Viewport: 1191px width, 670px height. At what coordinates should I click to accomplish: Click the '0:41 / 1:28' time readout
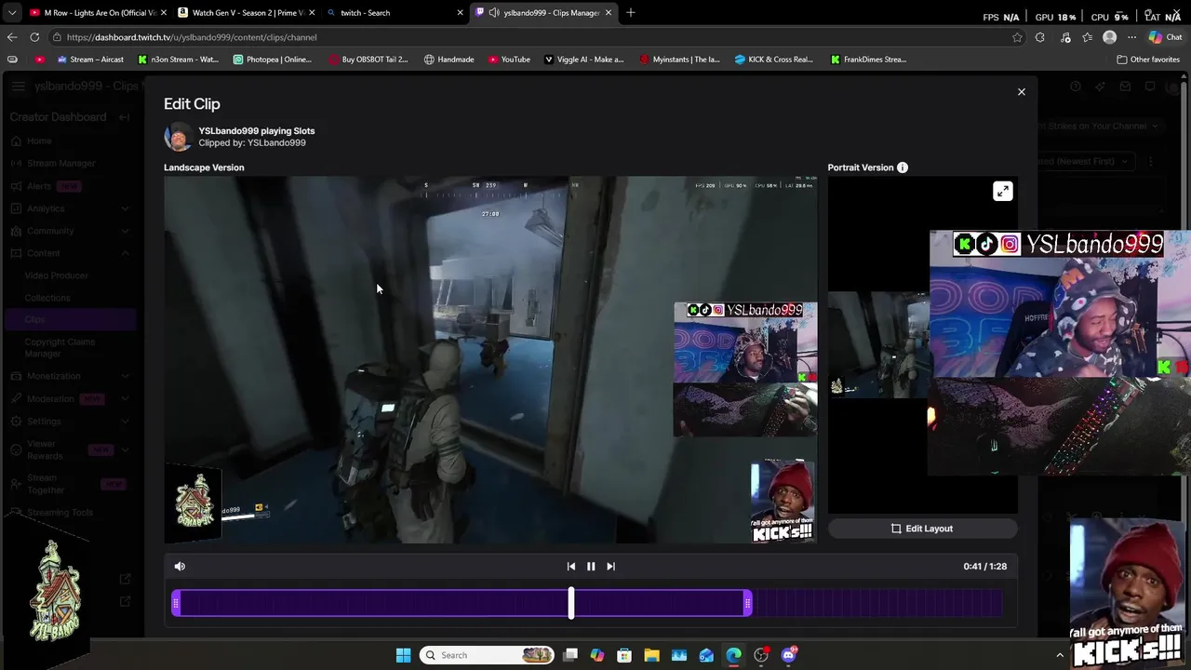click(x=984, y=566)
